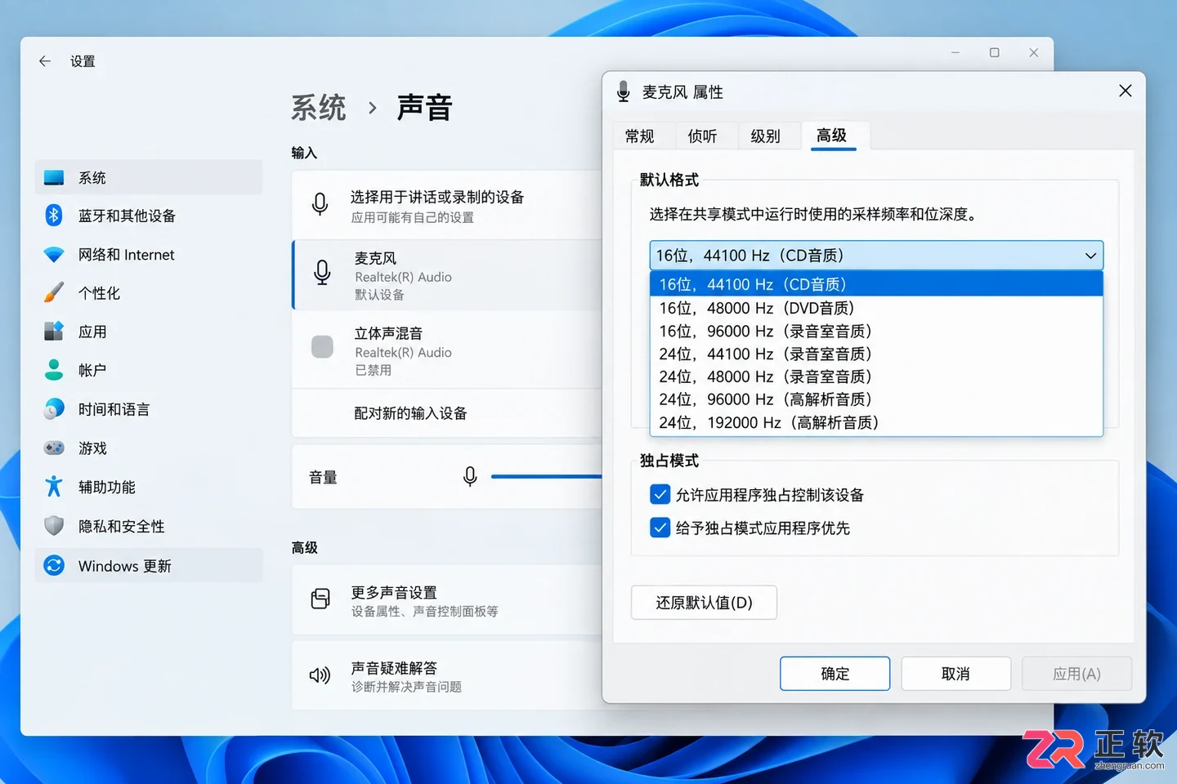This screenshot has width=1177, height=784.
Task: Maximize the Settings window
Action: pos(995,52)
